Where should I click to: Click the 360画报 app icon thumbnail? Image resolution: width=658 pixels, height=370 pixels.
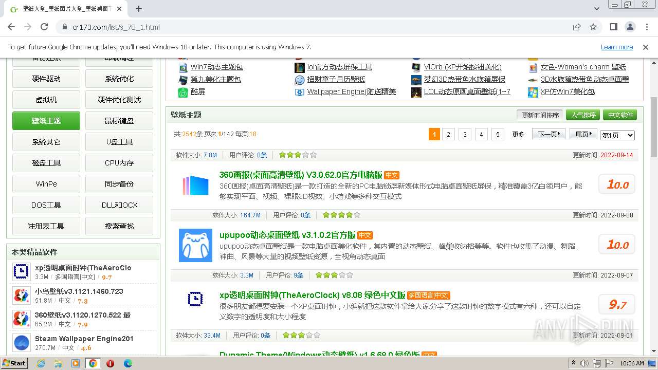pos(195,185)
